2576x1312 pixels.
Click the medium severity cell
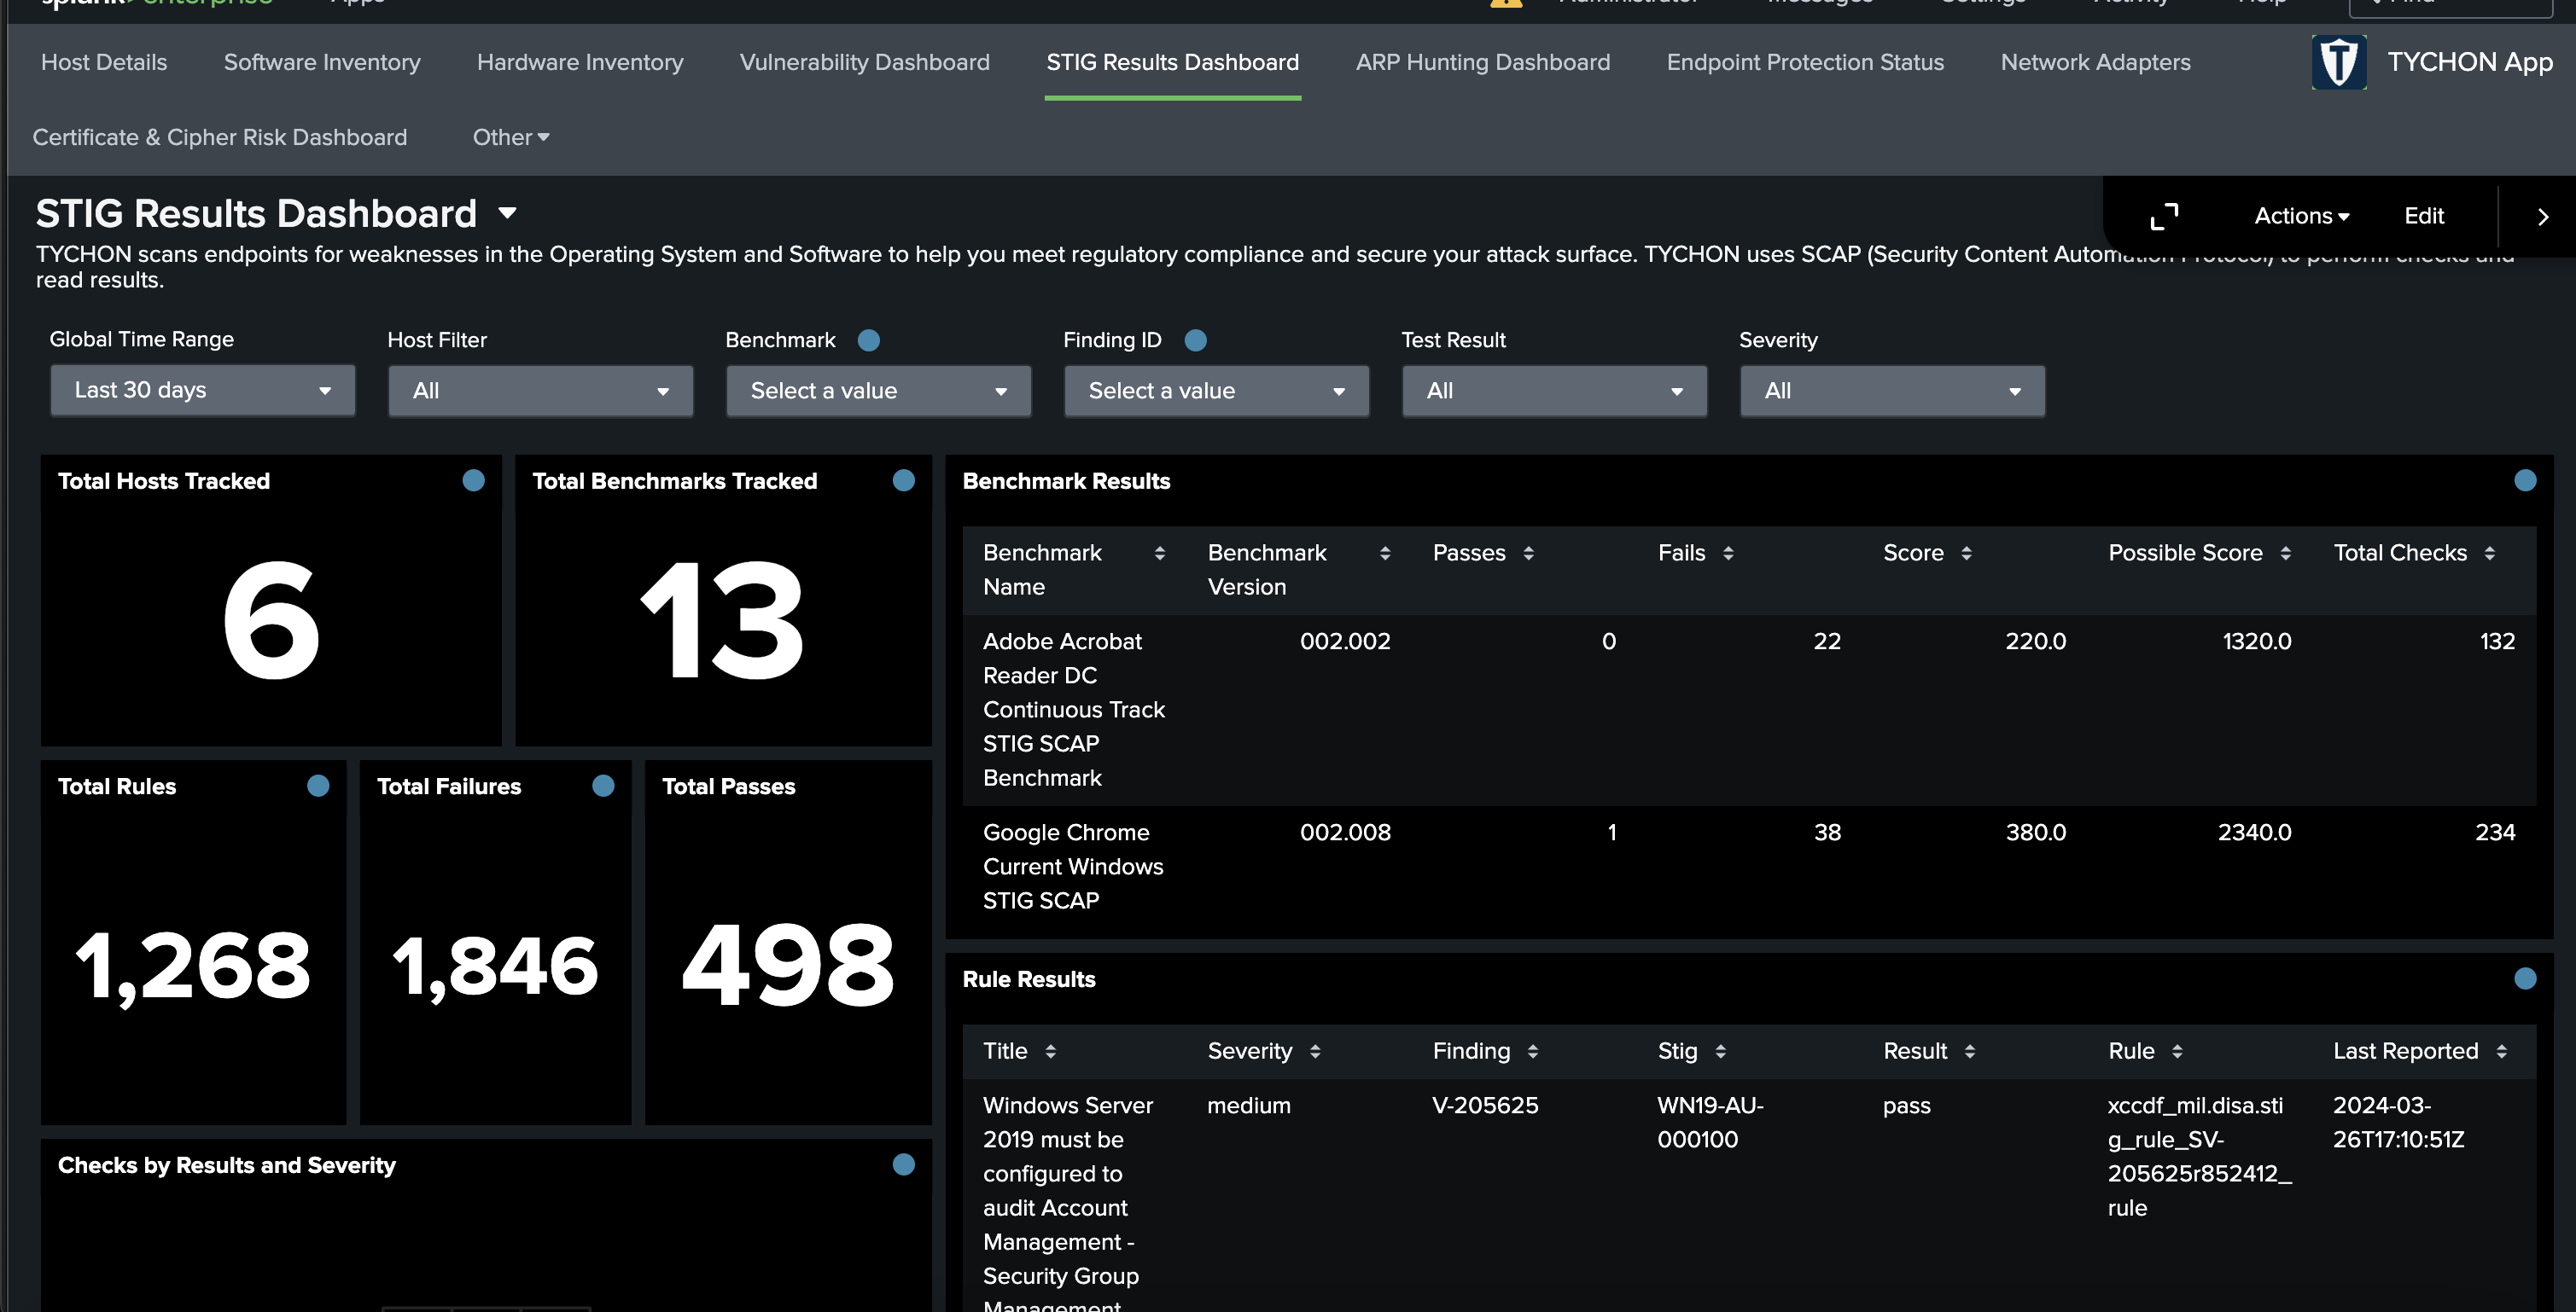click(x=1249, y=1106)
